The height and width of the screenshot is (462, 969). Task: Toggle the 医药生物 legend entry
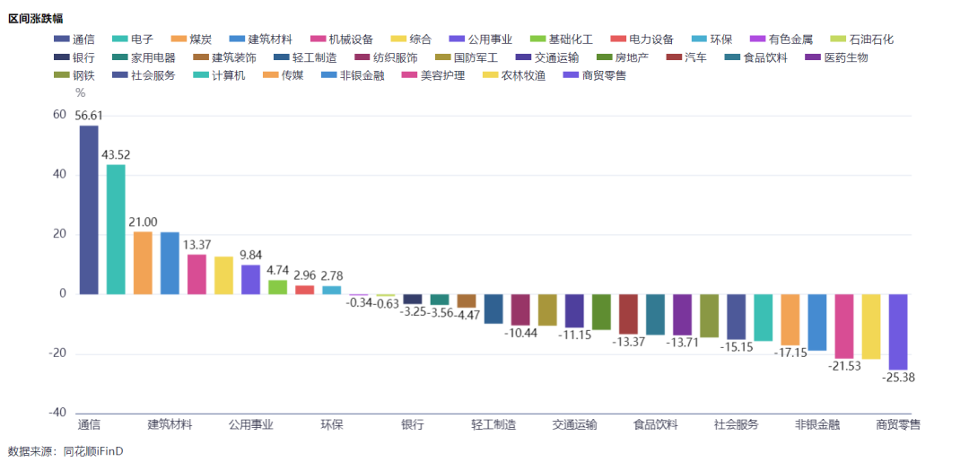pyautogui.click(x=837, y=58)
